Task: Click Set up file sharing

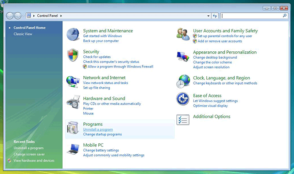Action: point(97,88)
